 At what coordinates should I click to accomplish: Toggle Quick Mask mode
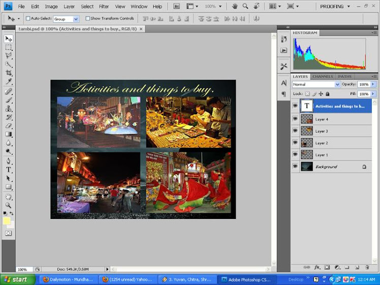(9, 233)
